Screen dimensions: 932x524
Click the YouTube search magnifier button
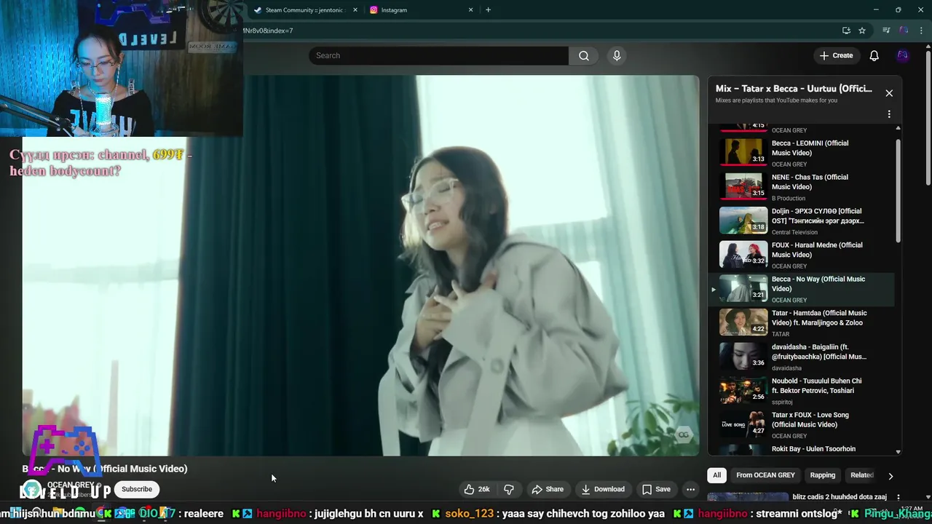coord(583,55)
